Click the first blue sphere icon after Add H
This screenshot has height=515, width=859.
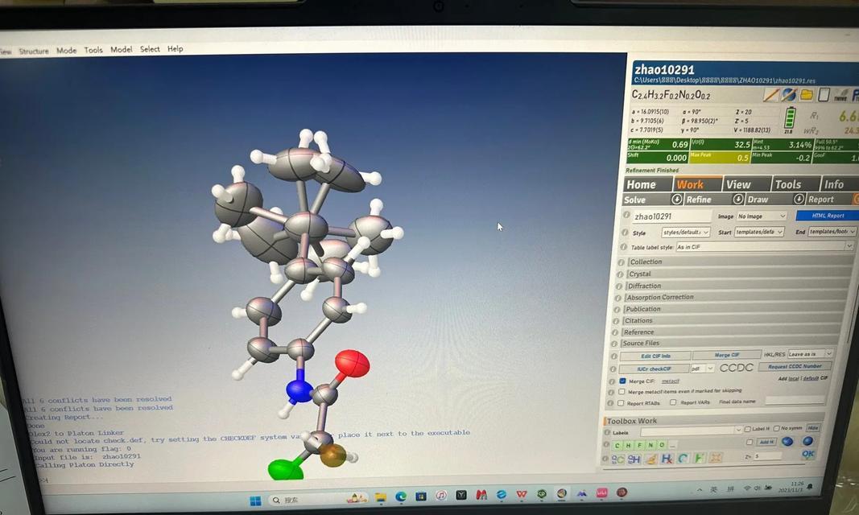pos(787,441)
